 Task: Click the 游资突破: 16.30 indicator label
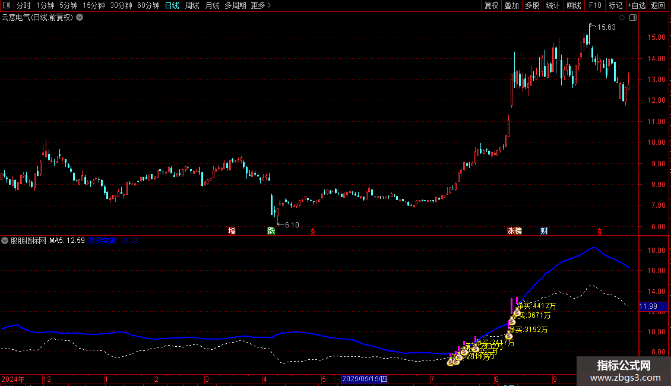[x=113, y=241]
